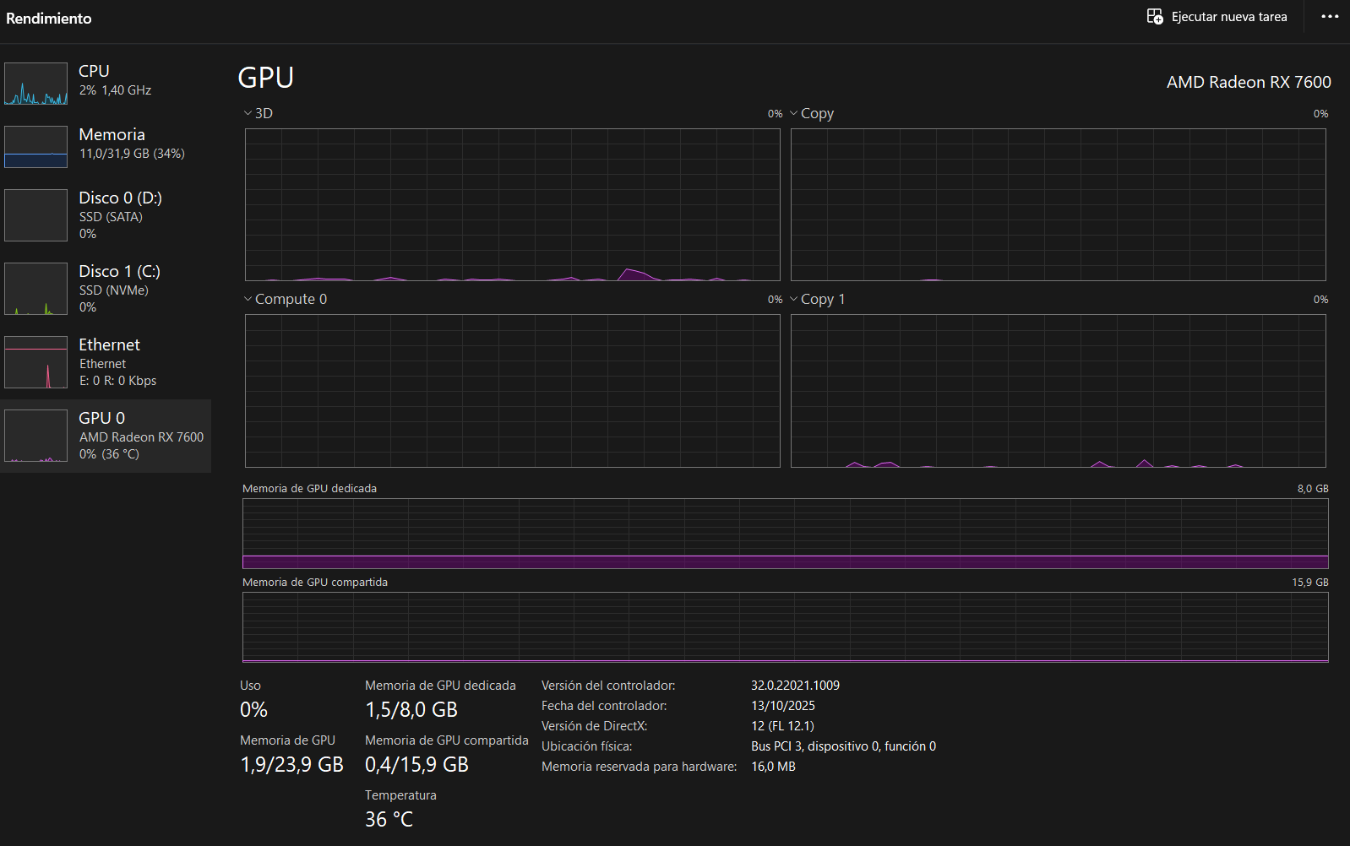
Task: Open the Copy engine dropdown chevron
Action: click(x=793, y=113)
